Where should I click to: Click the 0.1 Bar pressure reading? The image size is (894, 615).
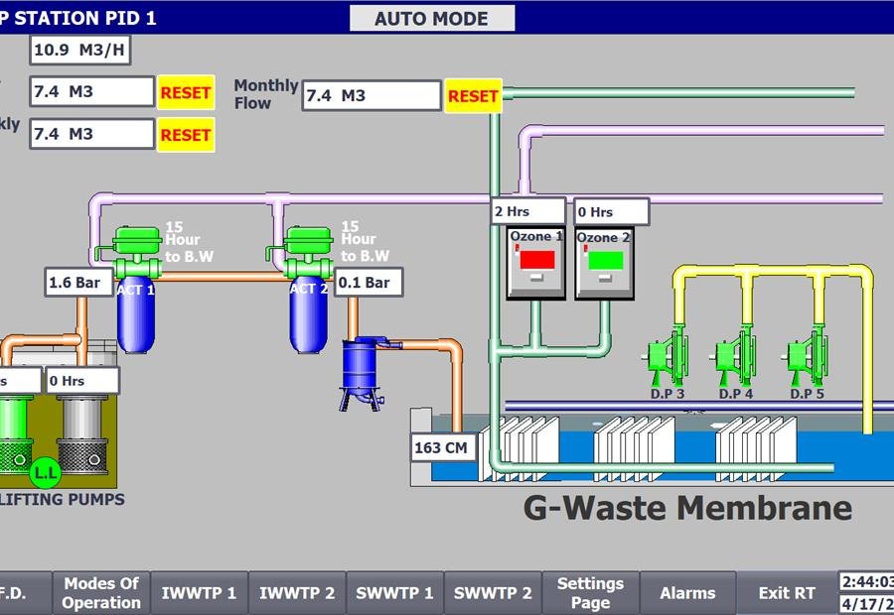[x=369, y=283]
